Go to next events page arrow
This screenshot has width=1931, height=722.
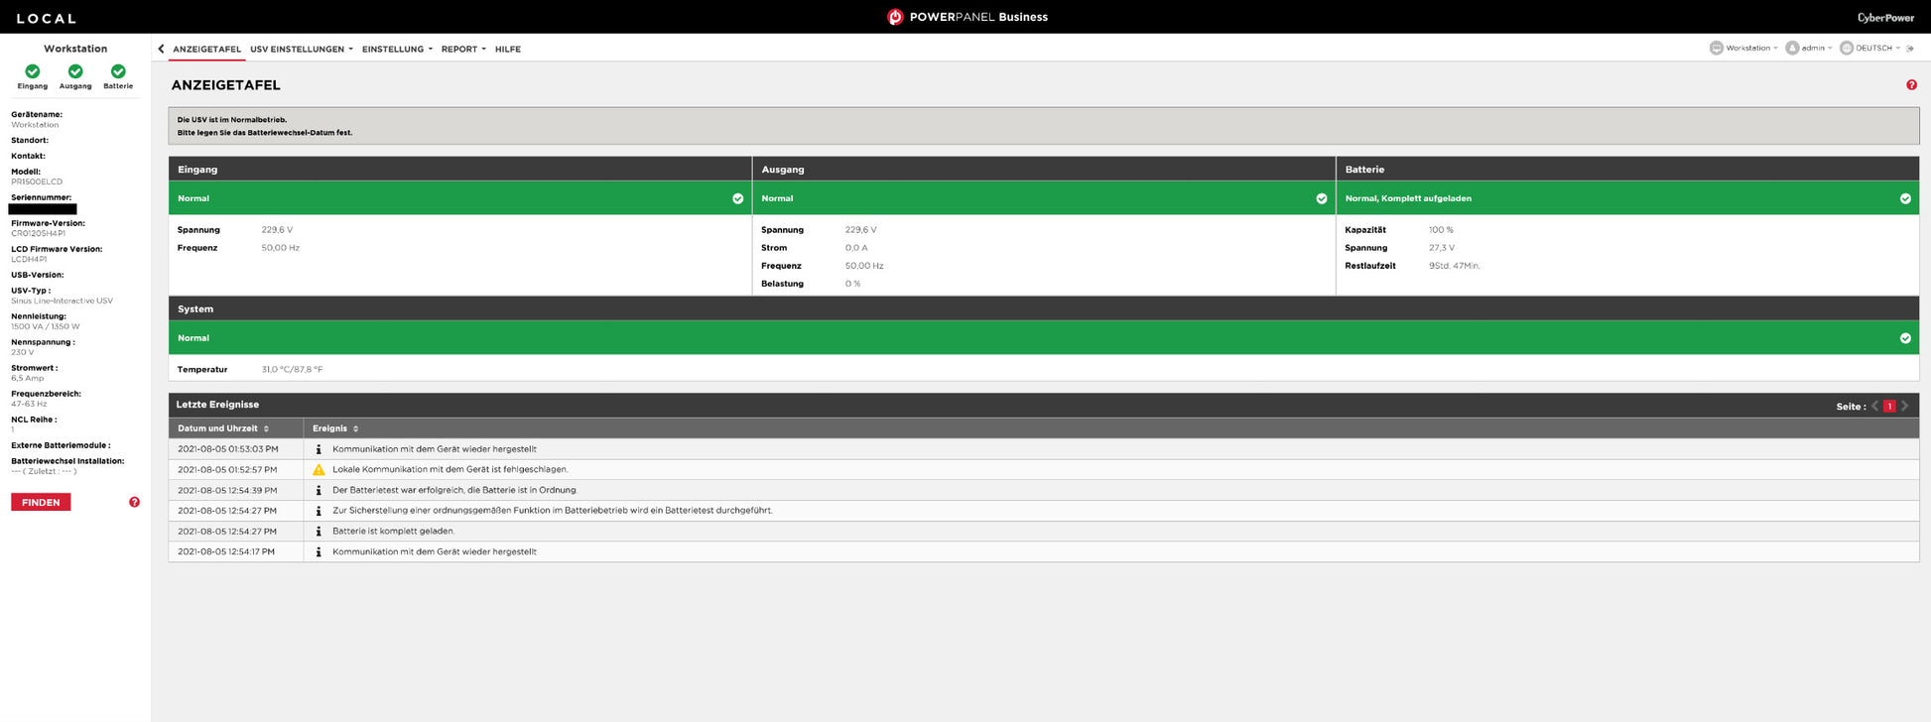point(1904,406)
